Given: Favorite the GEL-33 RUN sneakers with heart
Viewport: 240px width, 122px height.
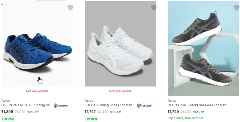Looking at the screenshot, I should coord(237,8).
